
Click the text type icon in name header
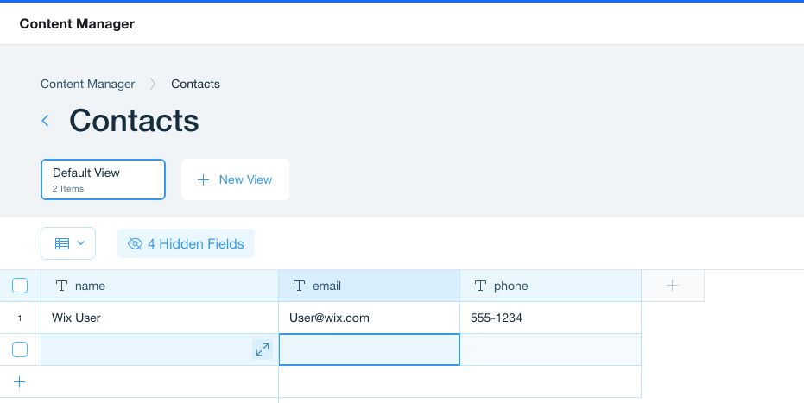[61, 286]
